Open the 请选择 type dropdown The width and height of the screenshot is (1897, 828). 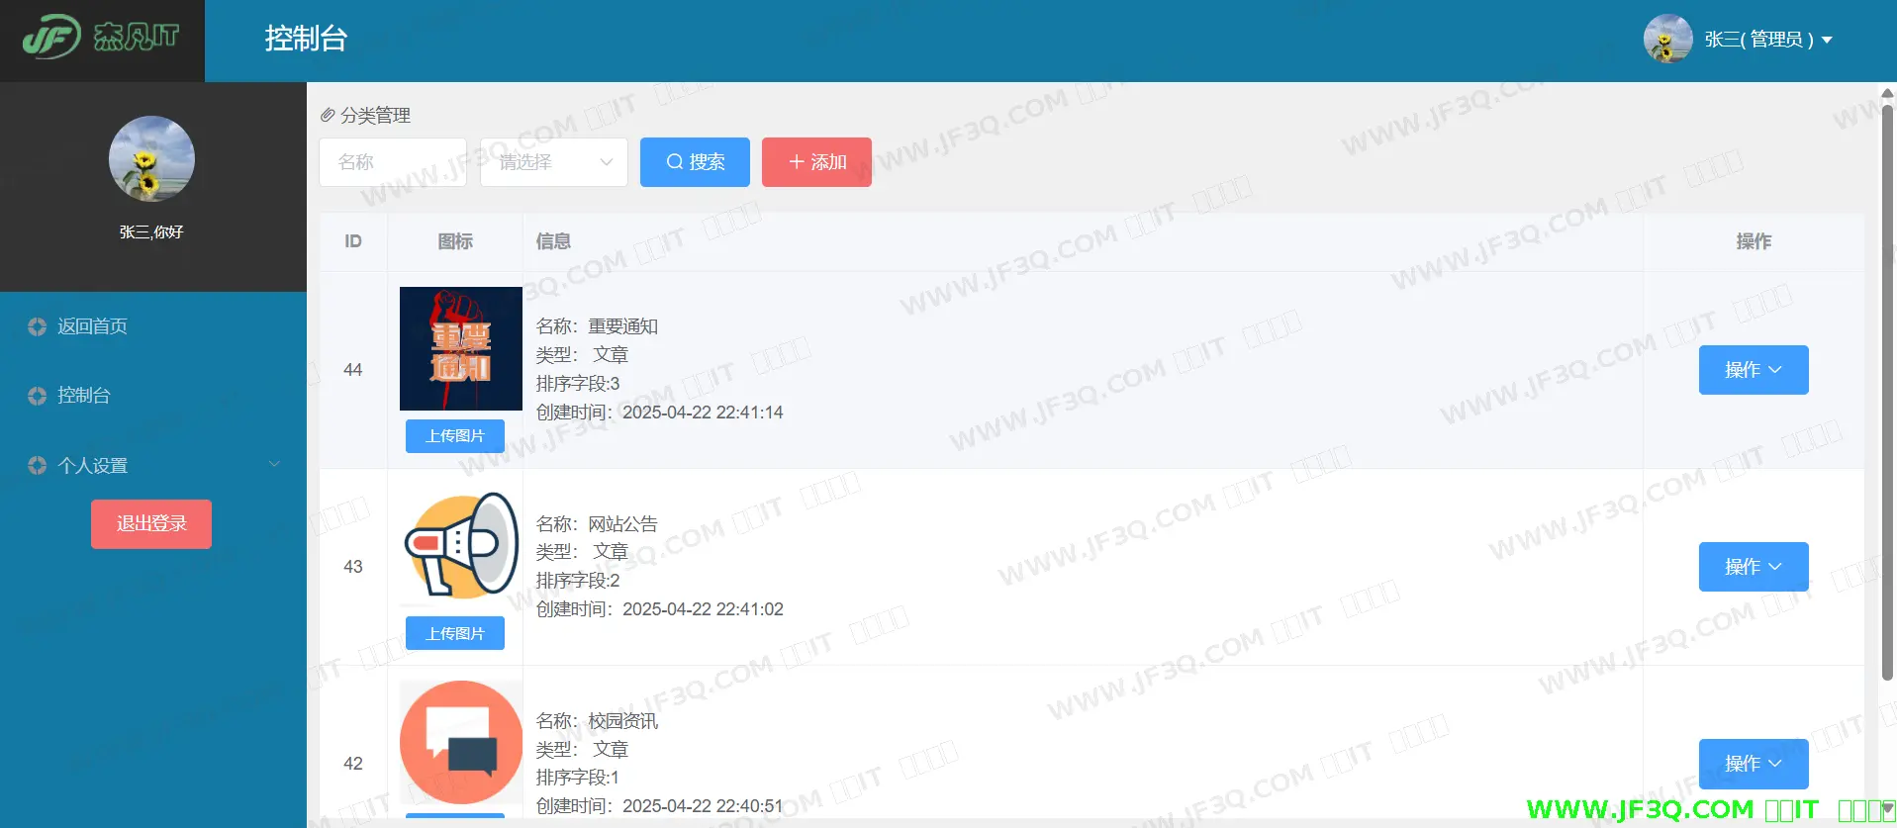click(553, 162)
